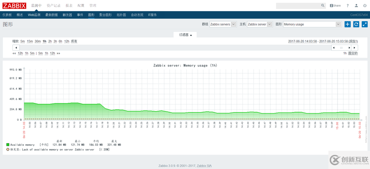Move forward 5m in navigation row
The image size is (370, 169).
point(40,53)
